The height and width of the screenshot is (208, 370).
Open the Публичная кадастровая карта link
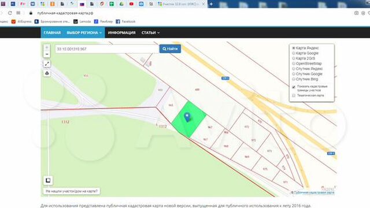click(314, 192)
